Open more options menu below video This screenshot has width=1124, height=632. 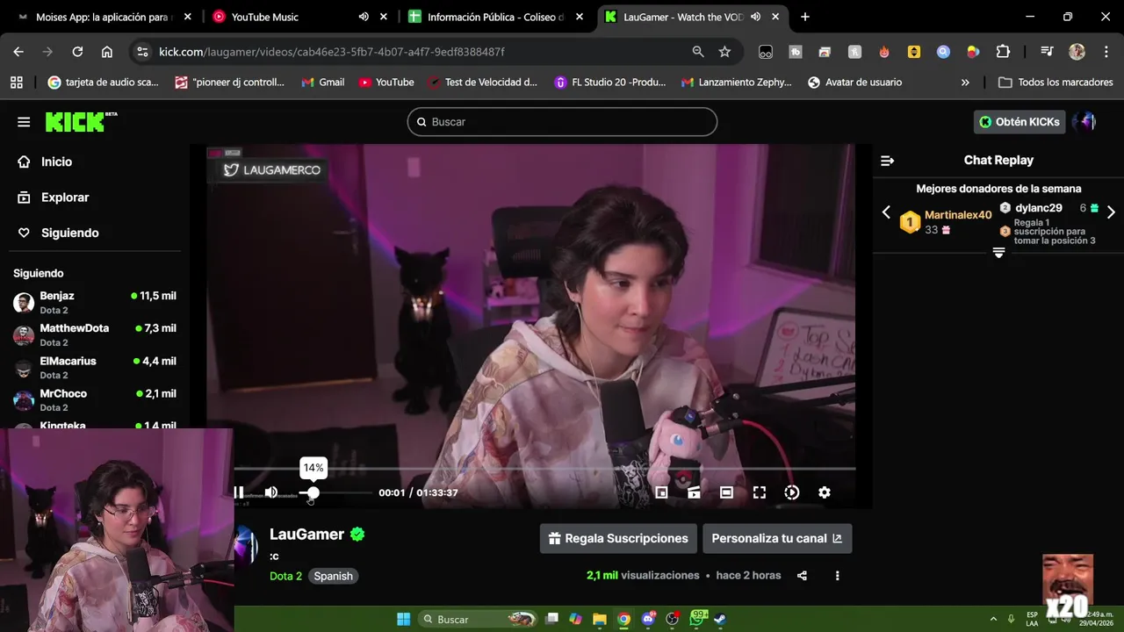point(837,576)
